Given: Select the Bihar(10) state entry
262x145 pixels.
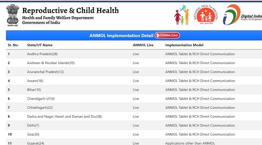Looking at the screenshot, I should [x=34, y=90].
